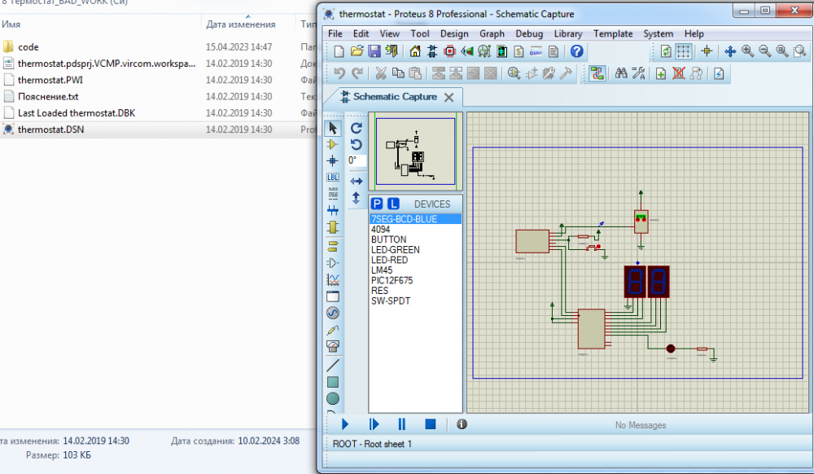Click the Zoom In magnifier icon
This screenshot has width=814, height=474.
747,51
